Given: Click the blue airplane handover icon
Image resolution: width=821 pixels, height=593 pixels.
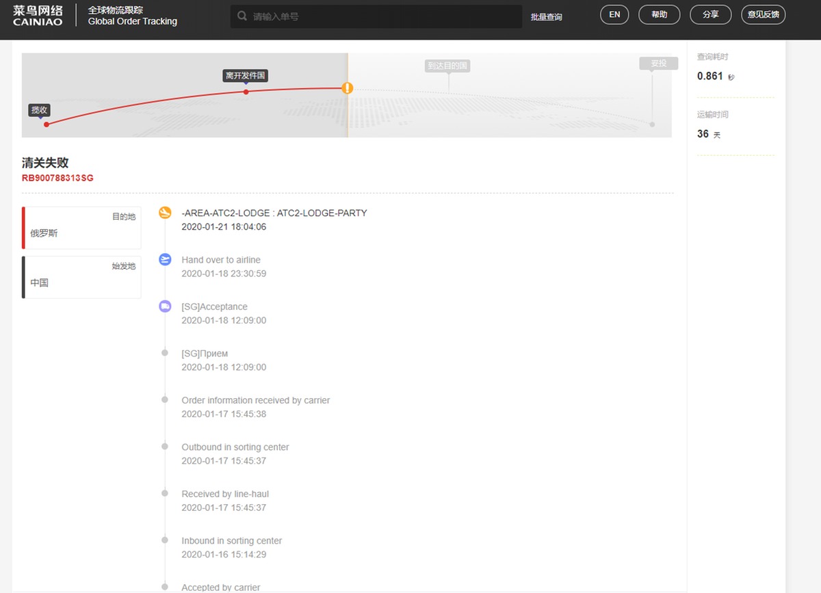Looking at the screenshot, I should click(165, 260).
